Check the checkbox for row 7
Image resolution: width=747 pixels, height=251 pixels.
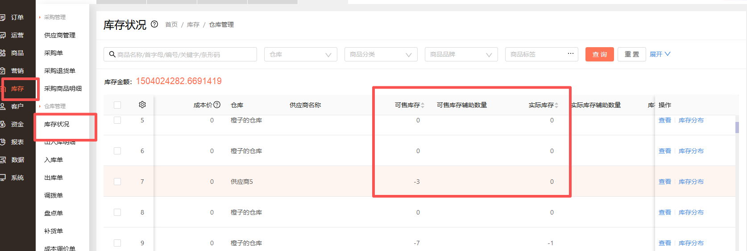click(x=117, y=182)
